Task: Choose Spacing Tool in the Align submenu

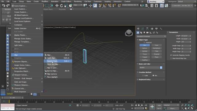Action: click(58, 61)
